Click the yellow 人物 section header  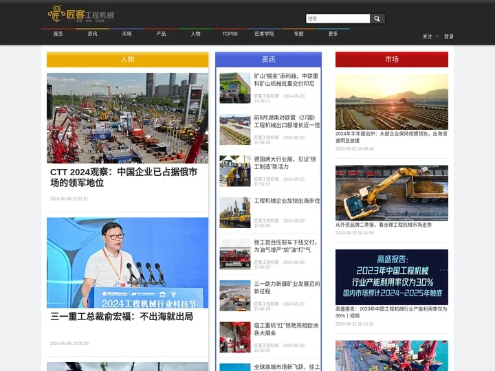tap(128, 59)
